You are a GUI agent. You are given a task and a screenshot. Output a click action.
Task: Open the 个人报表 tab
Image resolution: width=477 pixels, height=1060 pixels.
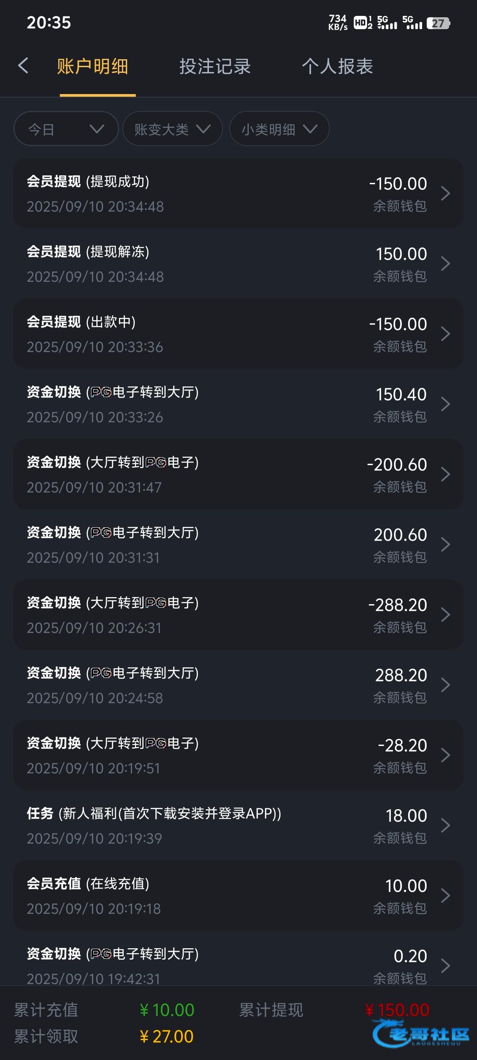[337, 67]
